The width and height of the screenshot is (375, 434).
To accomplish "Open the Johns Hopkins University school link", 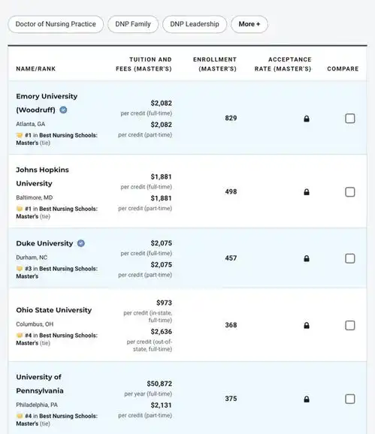I will (42, 176).
